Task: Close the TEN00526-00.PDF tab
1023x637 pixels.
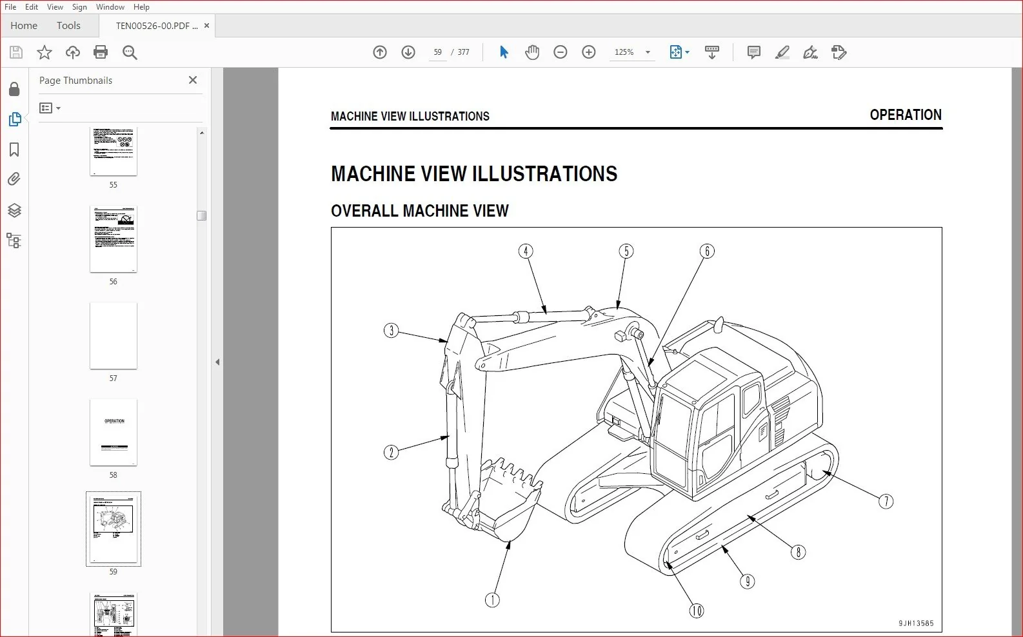Action: [206, 26]
